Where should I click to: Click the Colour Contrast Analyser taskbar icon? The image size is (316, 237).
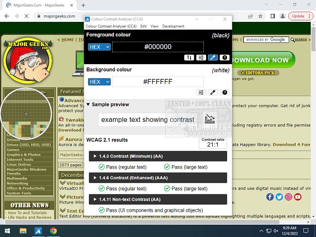37,231
